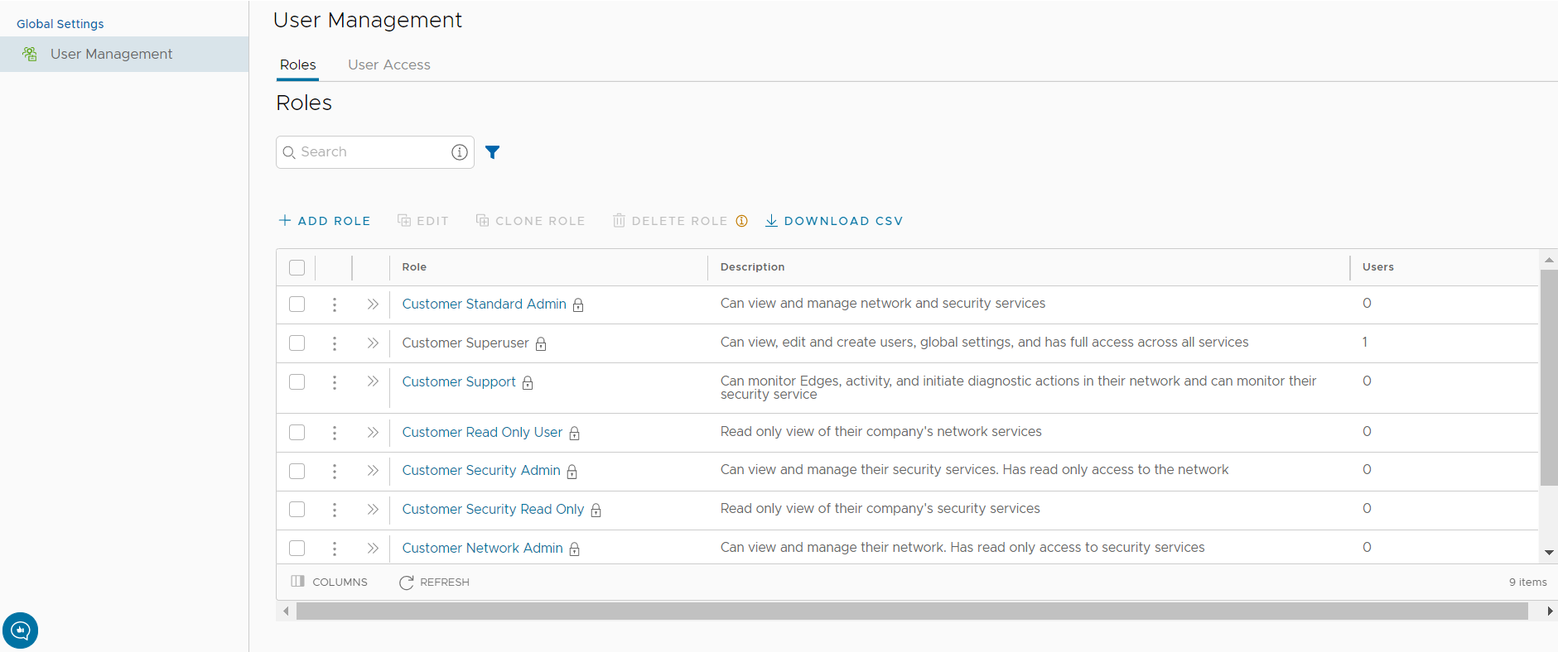Click the Delete Role button
Screen dimensions: 1558x652
click(x=670, y=221)
